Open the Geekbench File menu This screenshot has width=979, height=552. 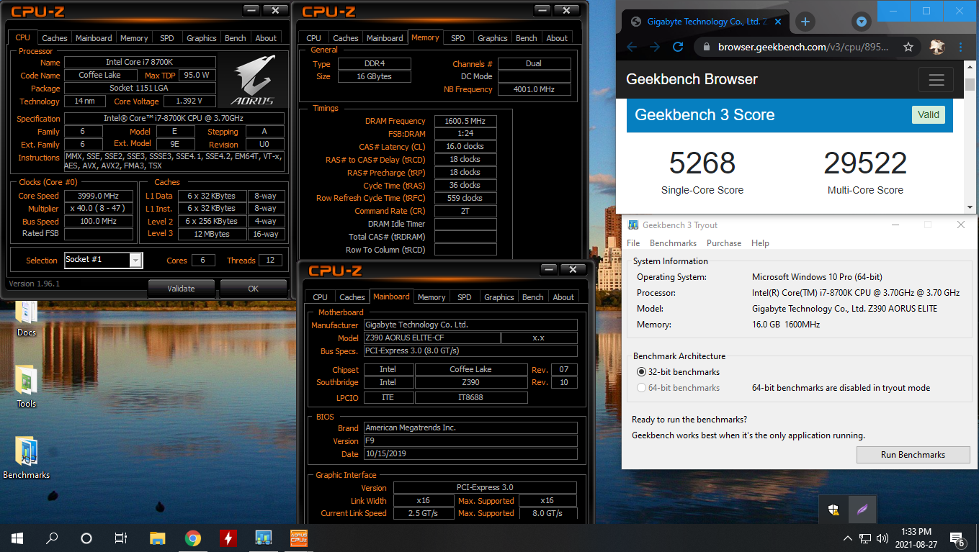[633, 243]
